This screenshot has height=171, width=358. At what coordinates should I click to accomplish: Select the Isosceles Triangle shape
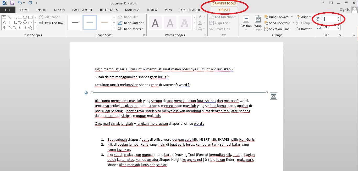click(4, 22)
